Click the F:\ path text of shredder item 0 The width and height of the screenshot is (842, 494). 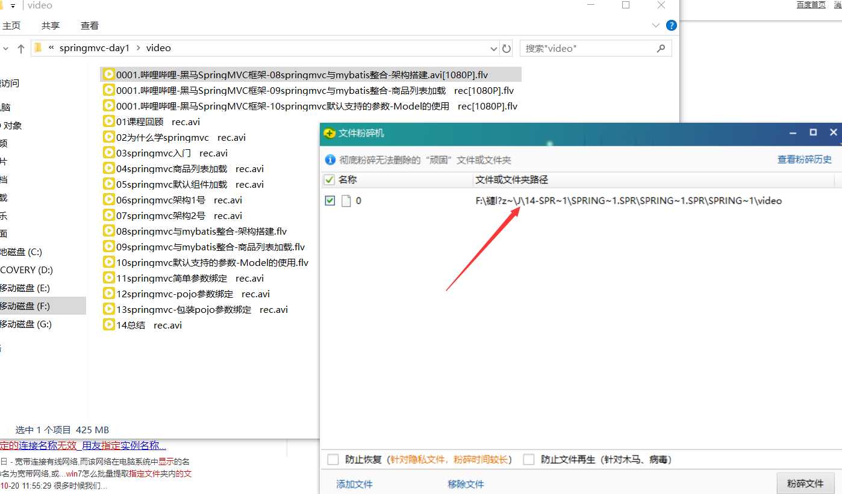coord(629,201)
